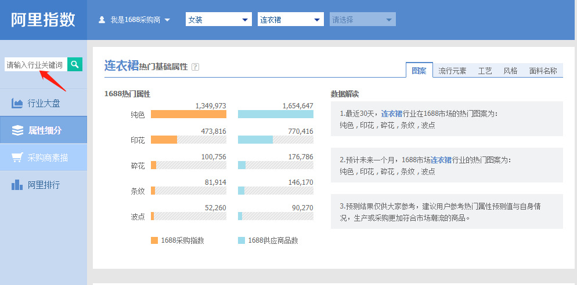
Task: Click 连衣裙 link in data insight item 2
Action: (x=441, y=160)
